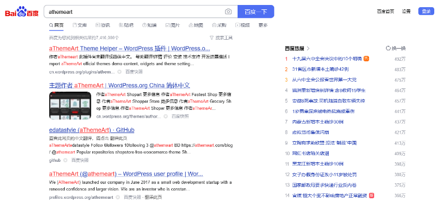Open hot search 黑龙江新增本土确诊10例
This screenshot has width=442, height=201.
click(318, 164)
